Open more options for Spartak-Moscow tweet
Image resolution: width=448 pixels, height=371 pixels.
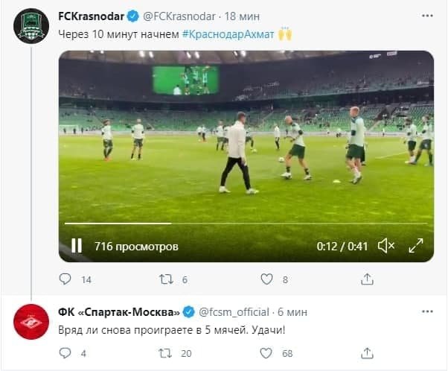point(426,311)
